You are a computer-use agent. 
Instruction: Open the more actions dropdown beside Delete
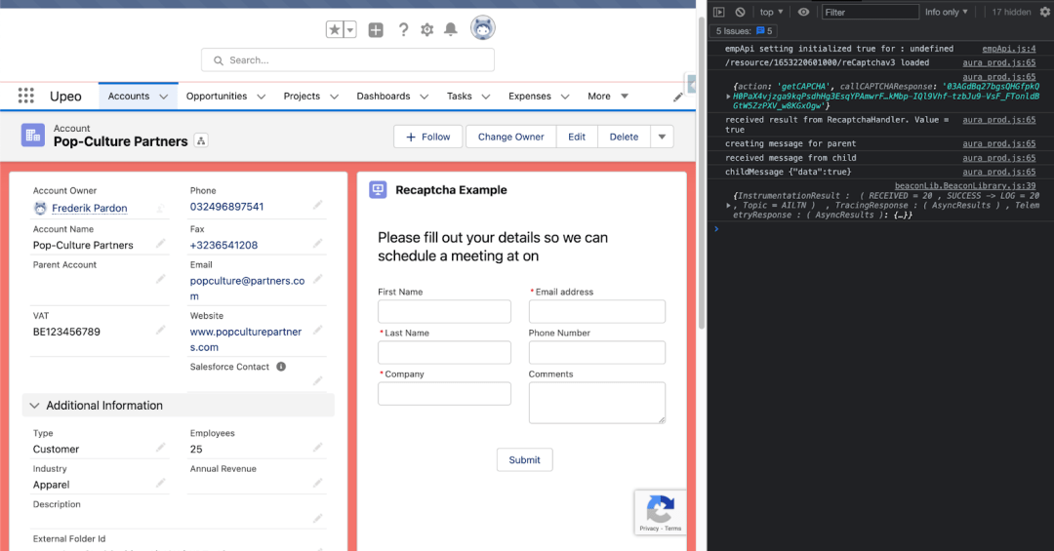[x=662, y=137]
